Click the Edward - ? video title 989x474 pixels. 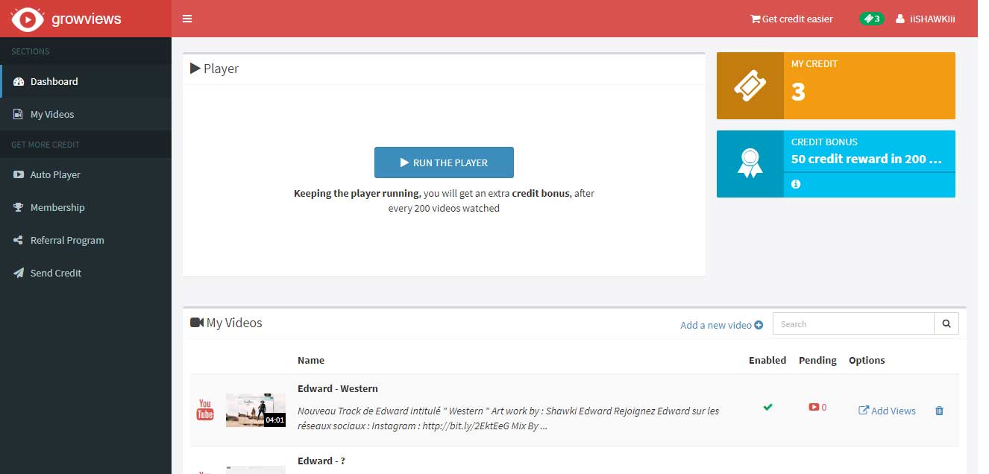click(321, 461)
